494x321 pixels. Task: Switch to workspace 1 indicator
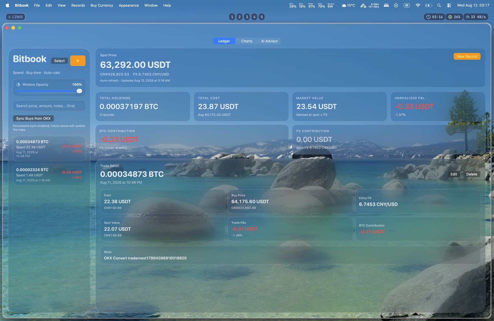tap(232, 17)
